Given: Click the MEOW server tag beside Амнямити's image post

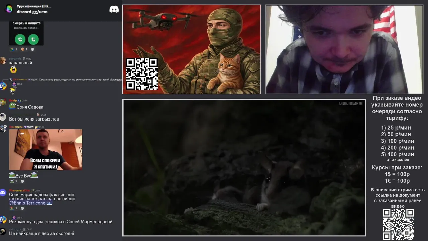Looking at the screenshot, I should point(29,127).
